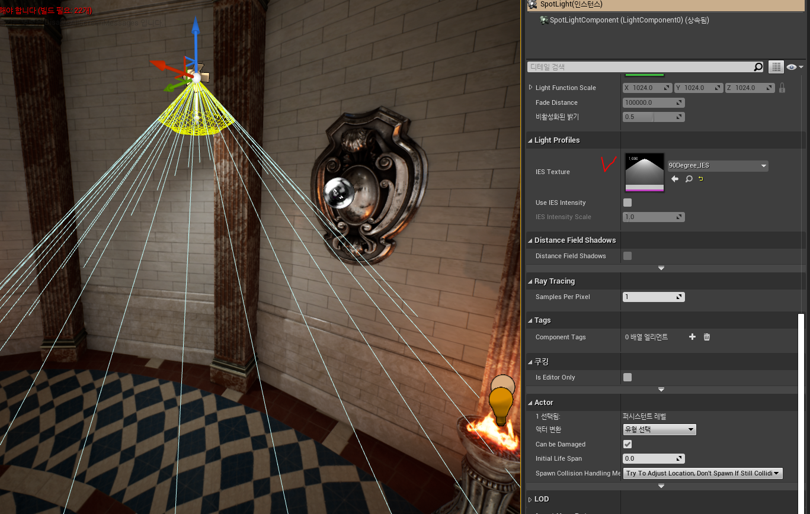Select the reflection capture sphere in viewport
The height and width of the screenshot is (514, 810).
click(x=339, y=192)
